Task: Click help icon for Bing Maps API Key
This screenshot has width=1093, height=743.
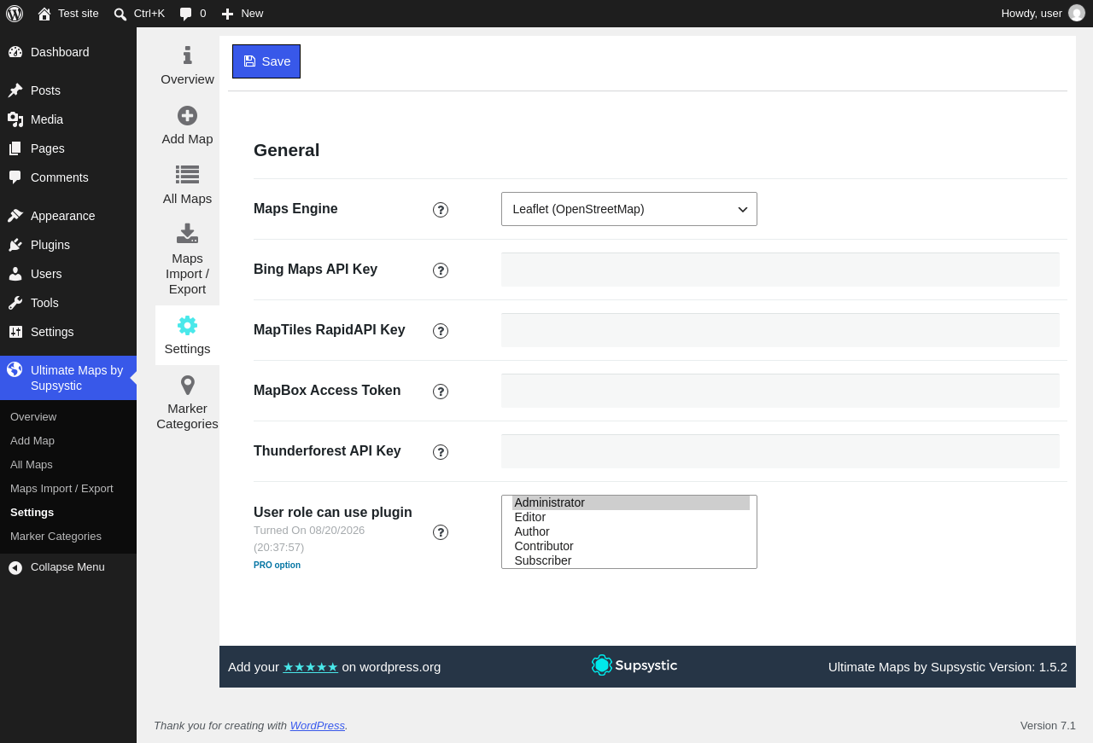Action: click(441, 270)
